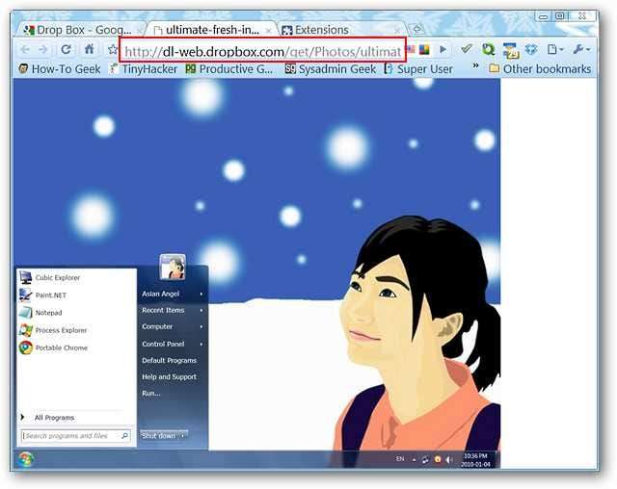Open the TinyHacker bookmark
Viewport: 617px width, 489px height.
(x=144, y=69)
